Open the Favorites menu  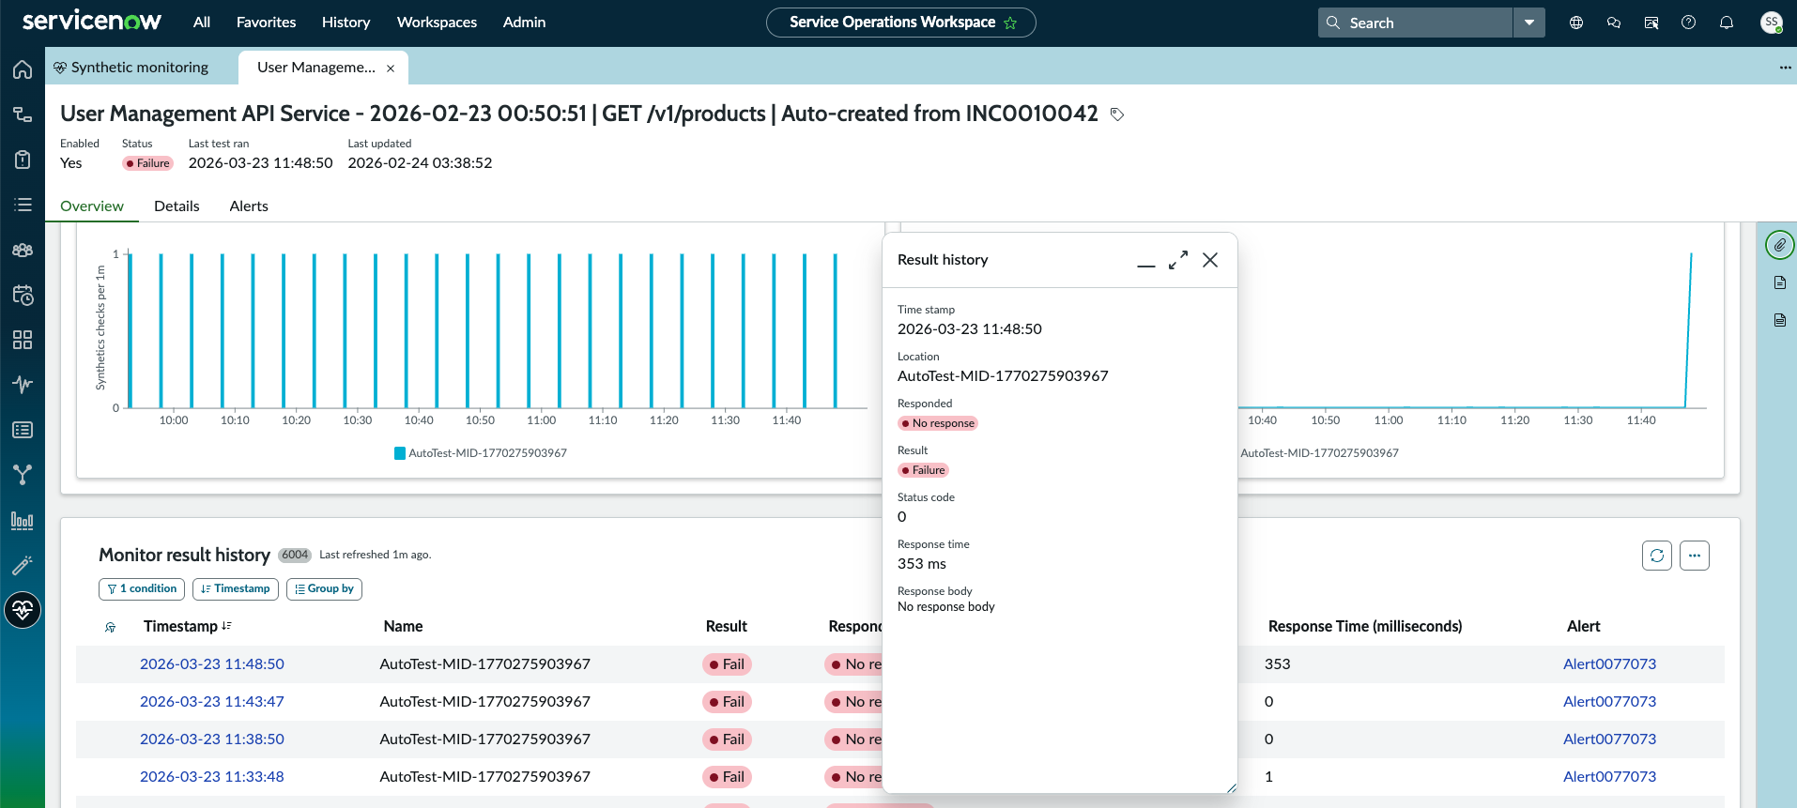[x=267, y=23]
